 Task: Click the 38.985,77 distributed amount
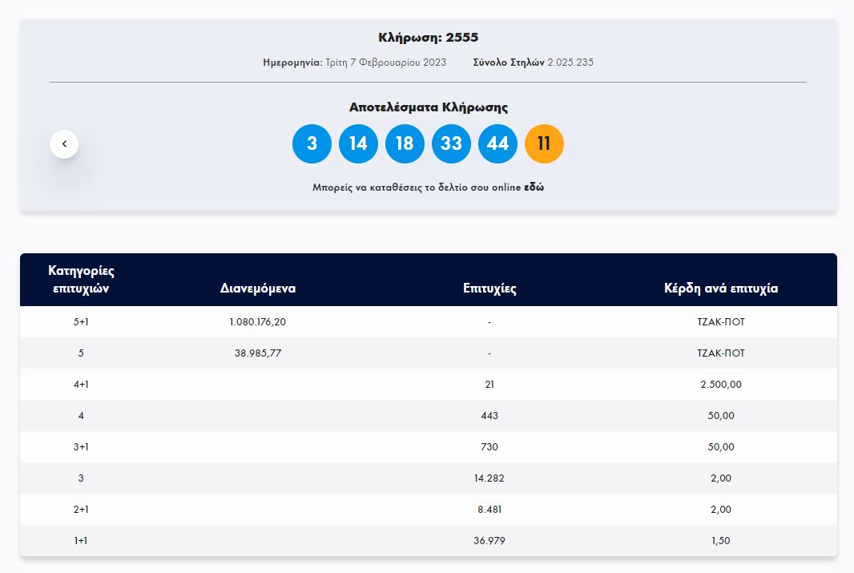point(258,353)
